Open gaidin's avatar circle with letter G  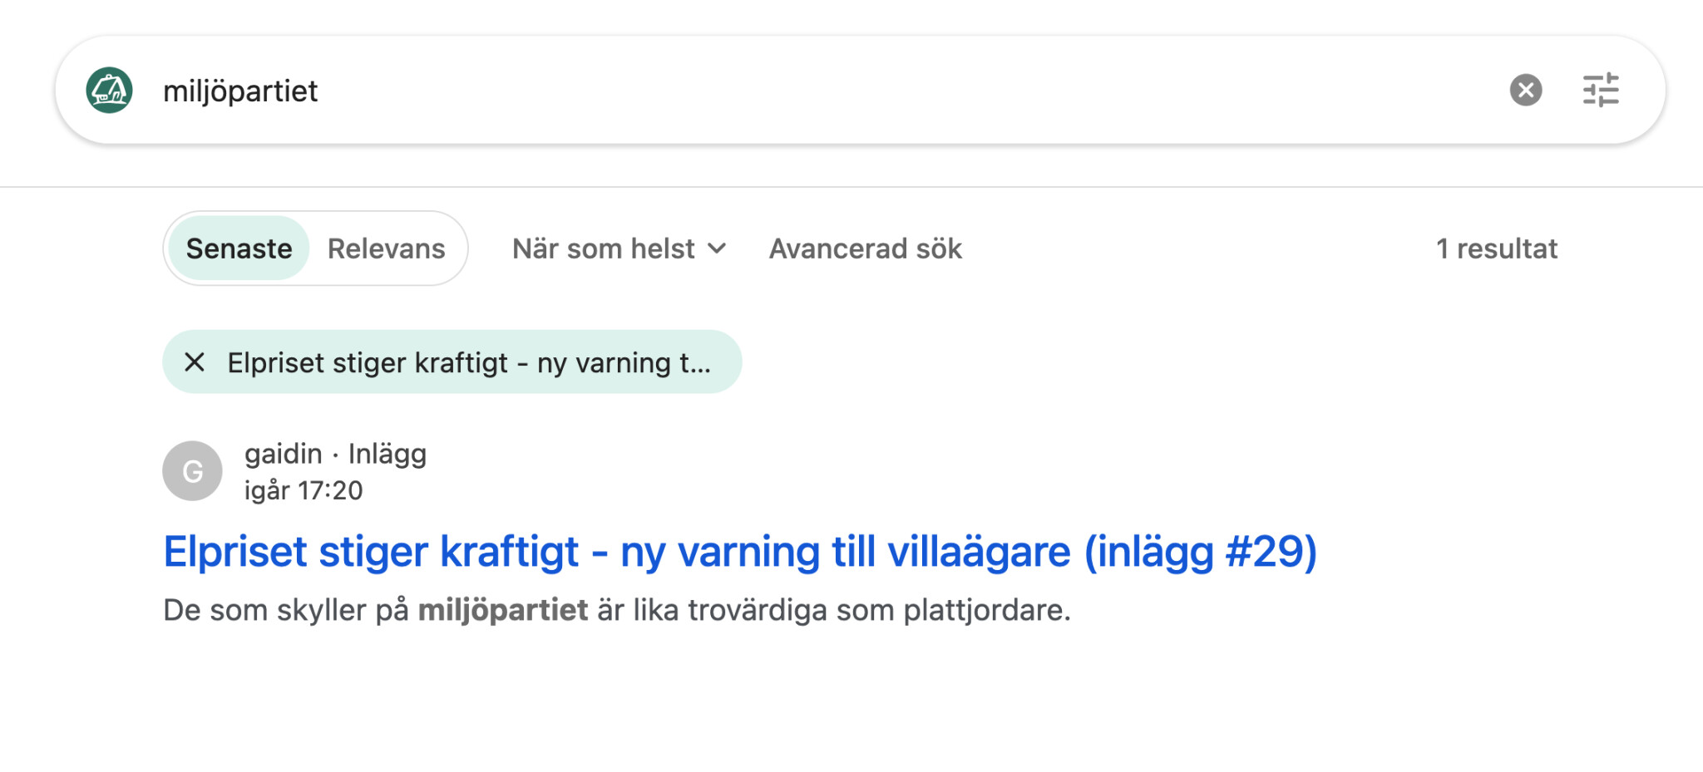(x=192, y=471)
